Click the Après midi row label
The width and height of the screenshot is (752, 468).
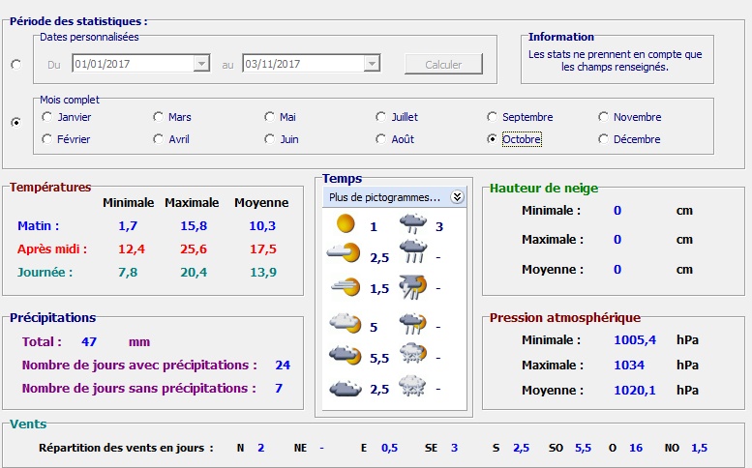tap(52, 249)
